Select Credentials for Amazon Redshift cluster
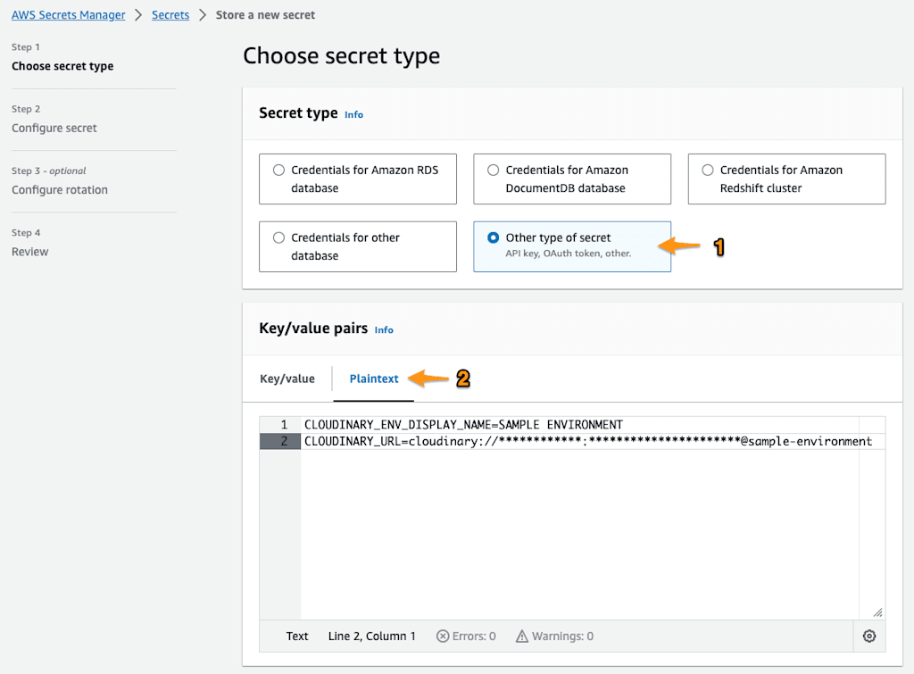Viewport: 914px width, 674px height. tap(786, 179)
